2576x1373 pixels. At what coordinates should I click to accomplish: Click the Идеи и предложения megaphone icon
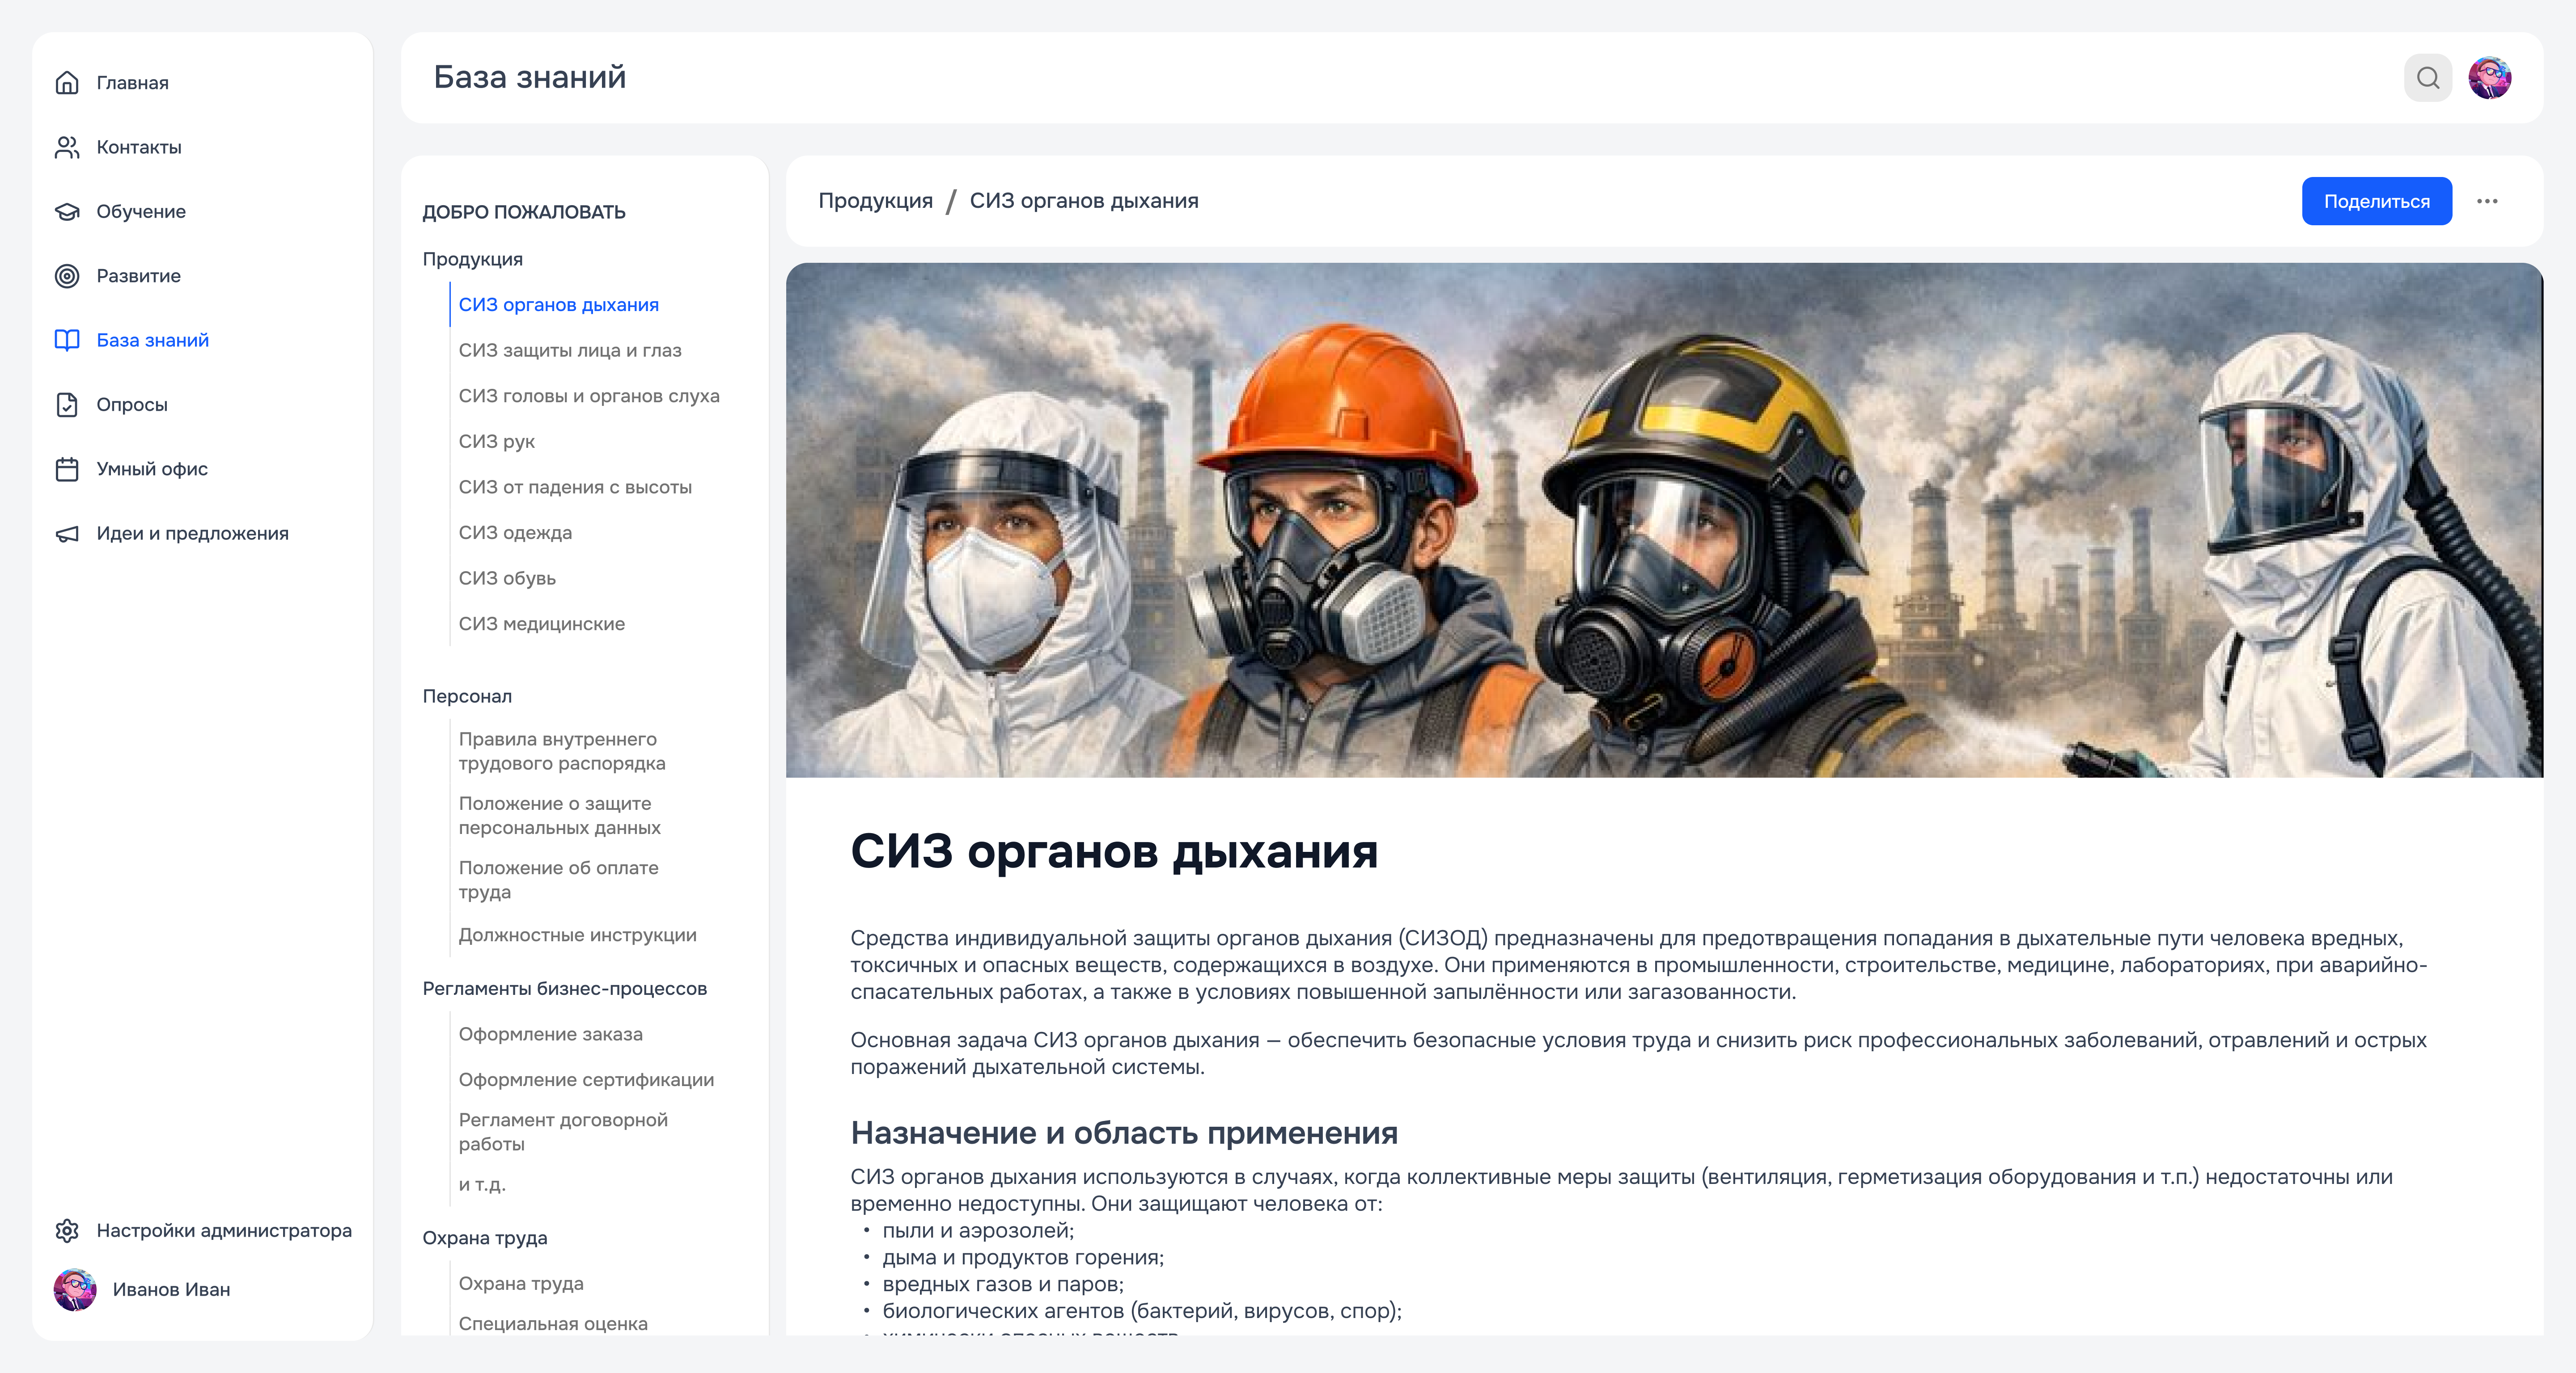pyautogui.click(x=67, y=534)
